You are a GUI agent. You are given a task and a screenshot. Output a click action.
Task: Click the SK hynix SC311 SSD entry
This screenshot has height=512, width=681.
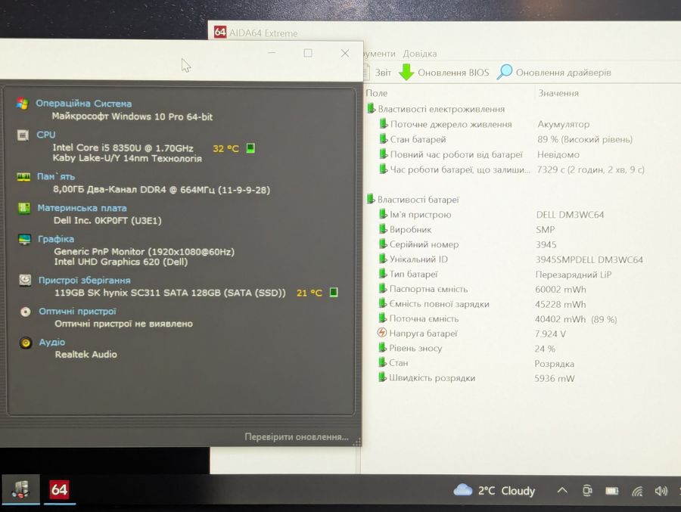tap(169, 293)
